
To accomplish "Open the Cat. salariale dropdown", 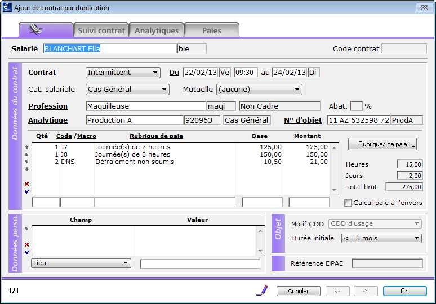I will 127,90.
